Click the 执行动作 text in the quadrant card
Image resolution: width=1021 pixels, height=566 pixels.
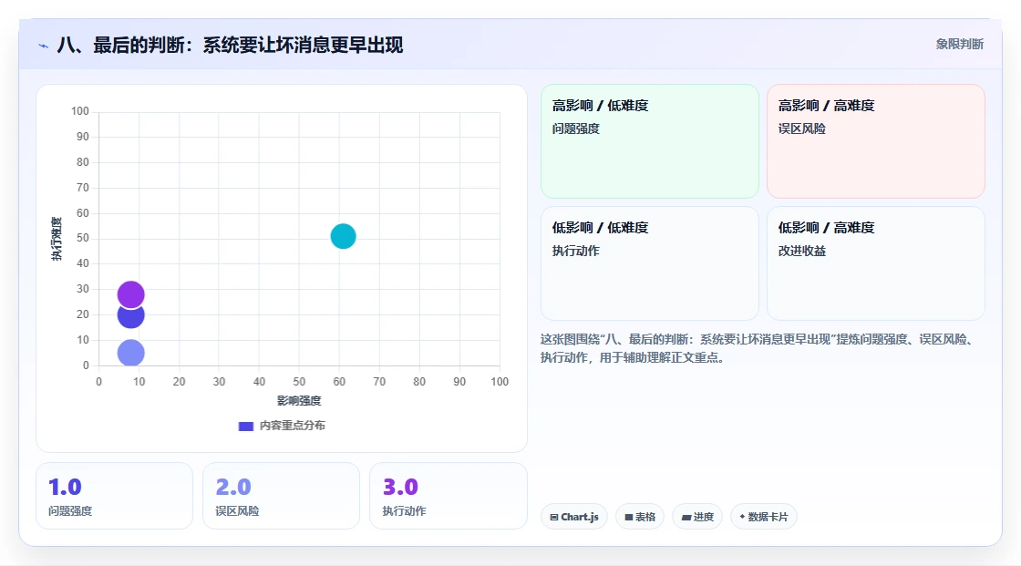tap(575, 251)
